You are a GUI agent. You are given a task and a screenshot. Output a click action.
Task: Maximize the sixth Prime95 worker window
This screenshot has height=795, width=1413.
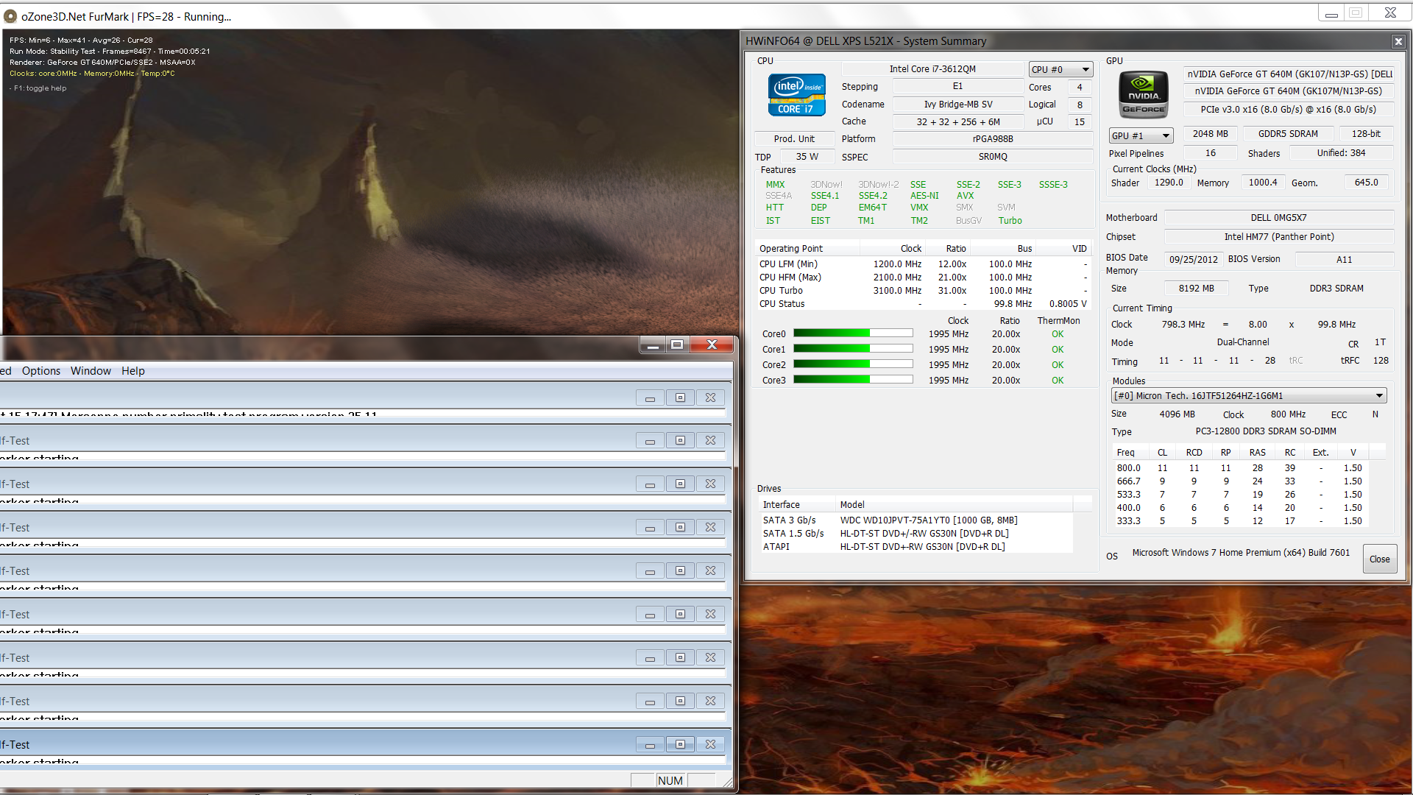pos(680,615)
